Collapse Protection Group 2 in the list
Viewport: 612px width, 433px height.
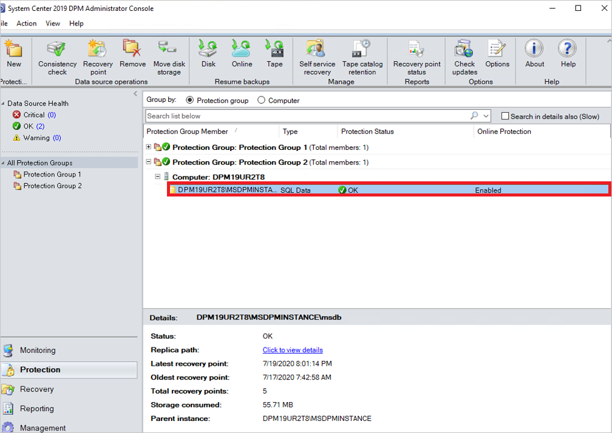click(148, 162)
